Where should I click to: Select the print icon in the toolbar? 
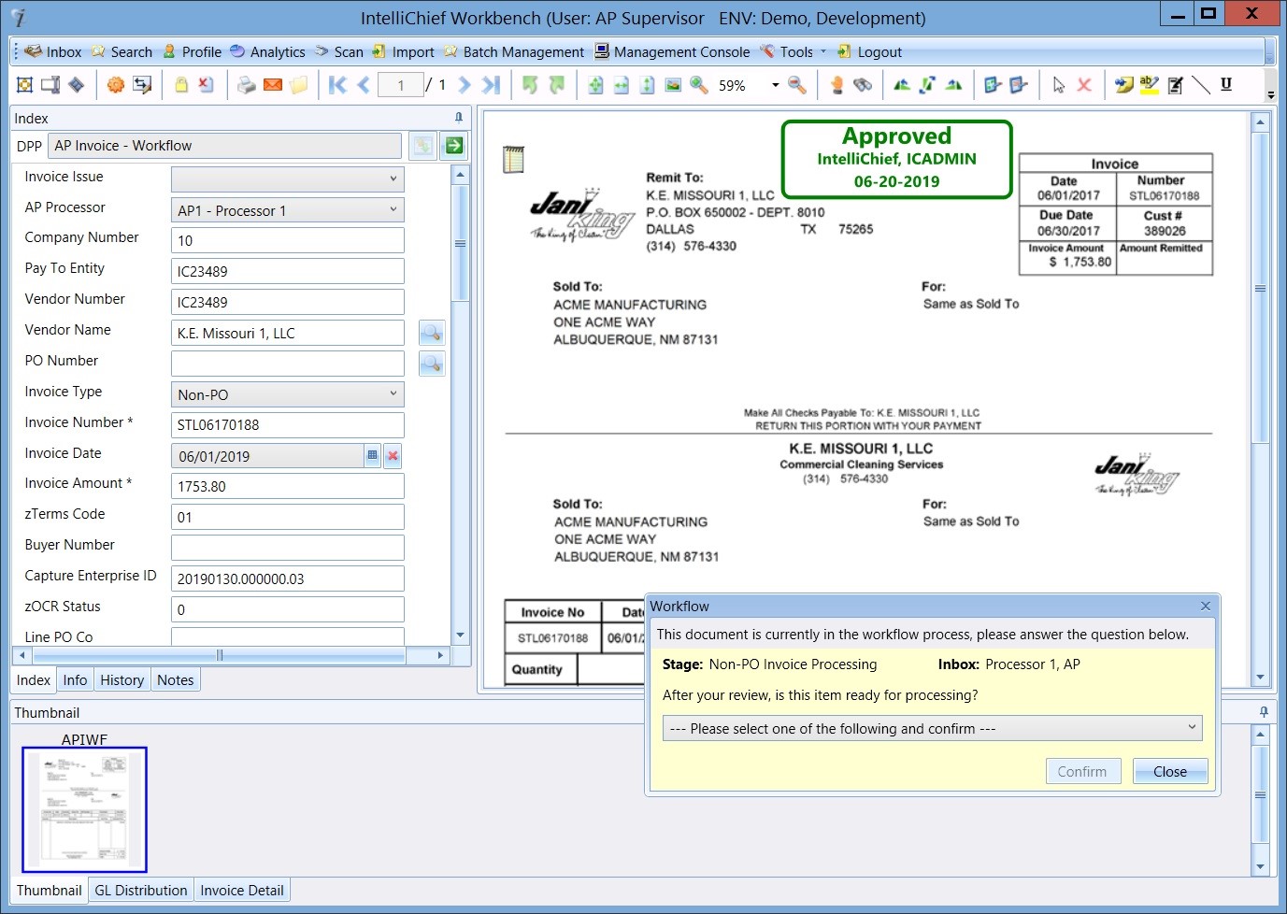[x=247, y=84]
